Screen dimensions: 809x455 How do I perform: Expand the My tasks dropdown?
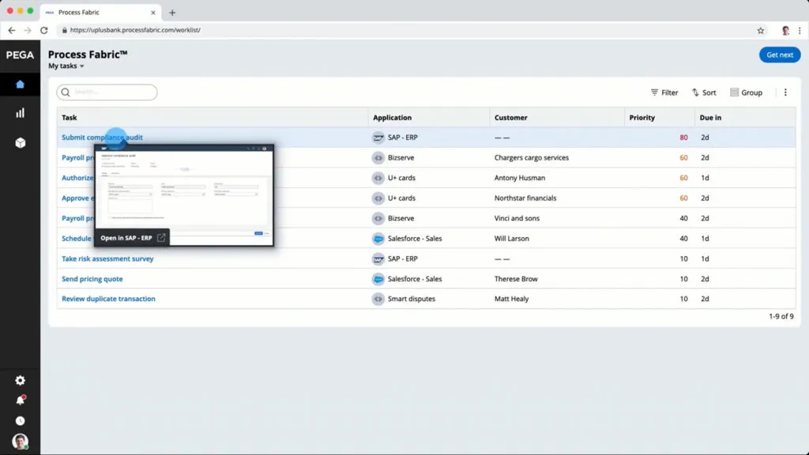66,66
